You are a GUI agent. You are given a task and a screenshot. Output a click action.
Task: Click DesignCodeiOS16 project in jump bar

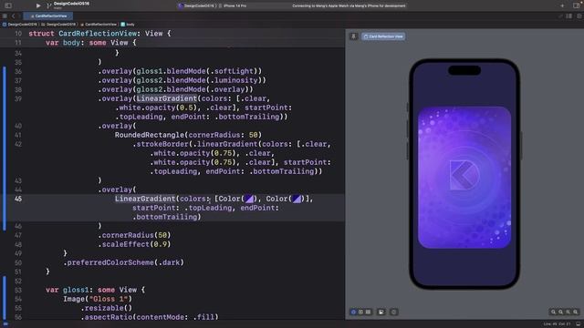point(20,25)
